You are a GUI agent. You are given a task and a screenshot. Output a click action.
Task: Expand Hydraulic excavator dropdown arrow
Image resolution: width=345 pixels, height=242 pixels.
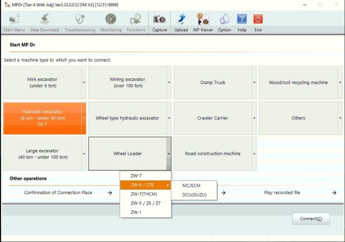click(84, 118)
